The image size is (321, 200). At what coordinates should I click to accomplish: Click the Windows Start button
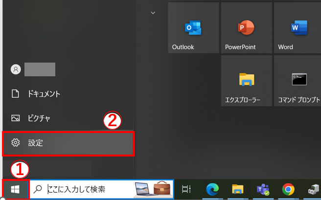click(15, 189)
